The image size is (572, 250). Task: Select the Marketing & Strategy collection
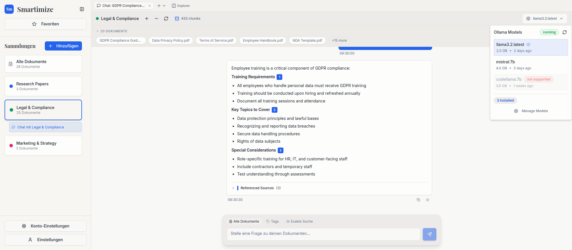pyautogui.click(x=43, y=146)
